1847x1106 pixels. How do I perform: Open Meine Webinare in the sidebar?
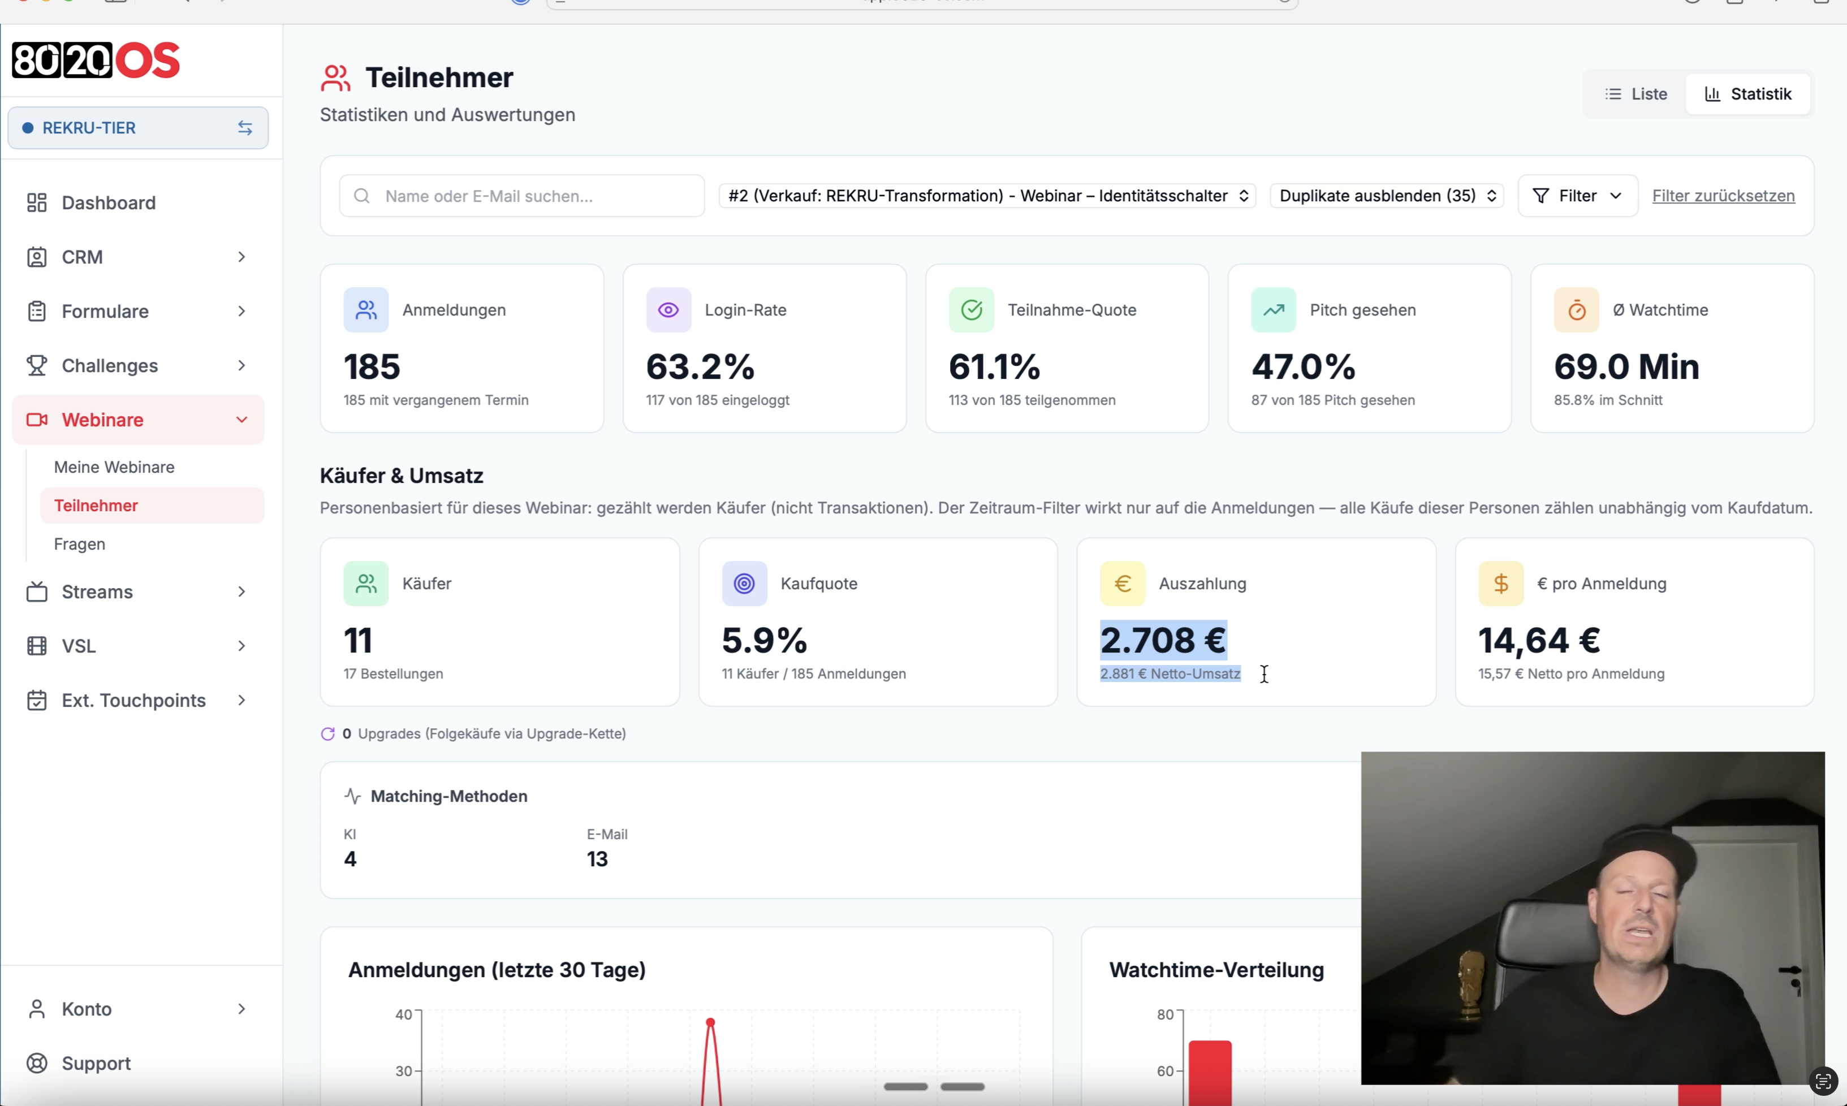pyautogui.click(x=114, y=467)
